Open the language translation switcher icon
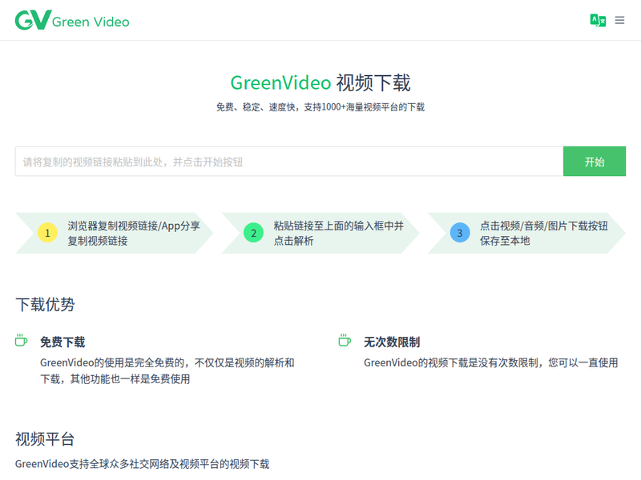The height and width of the screenshot is (480, 641). coord(598,20)
